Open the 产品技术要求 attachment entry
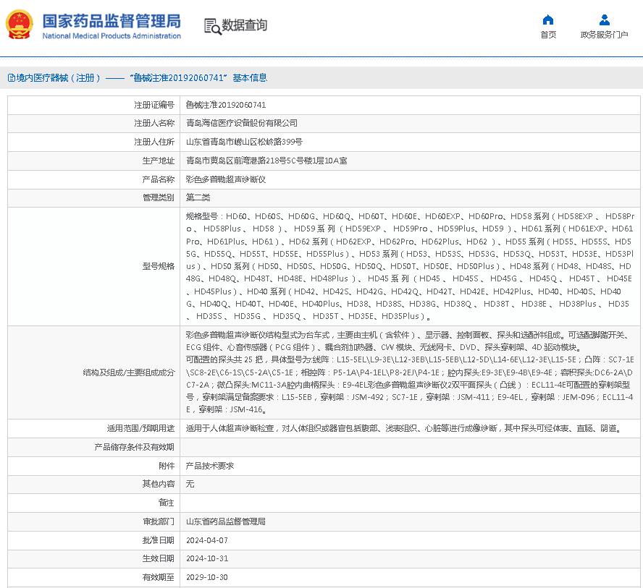643x588 pixels. [x=210, y=466]
